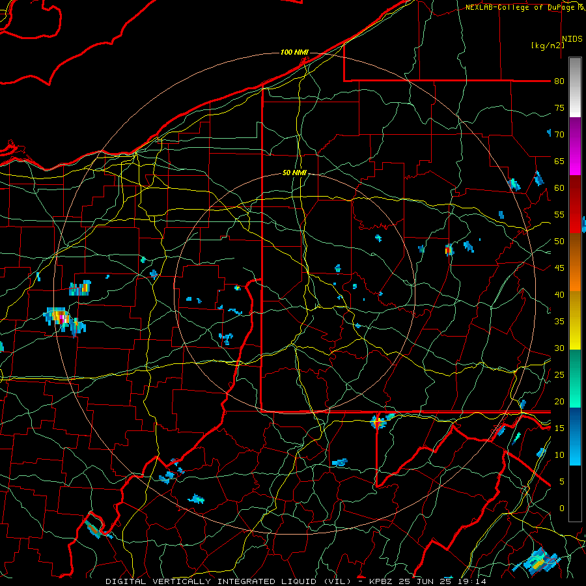This screenshot has width=586, height=586.
Task: Click the "50 NMI" range ring label
Action: pyautogui.click(x=294, y=173)
